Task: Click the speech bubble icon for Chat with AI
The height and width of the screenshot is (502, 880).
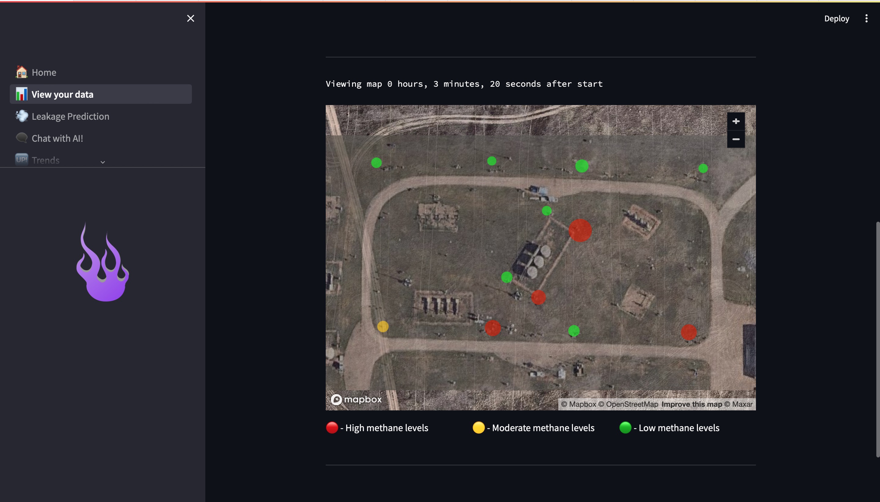Action: point(21,138)
